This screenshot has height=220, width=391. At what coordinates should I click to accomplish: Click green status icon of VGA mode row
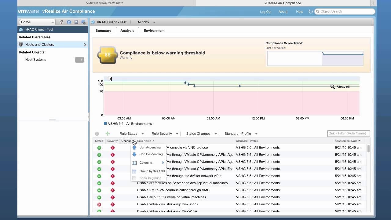click(x=99, y=197)
